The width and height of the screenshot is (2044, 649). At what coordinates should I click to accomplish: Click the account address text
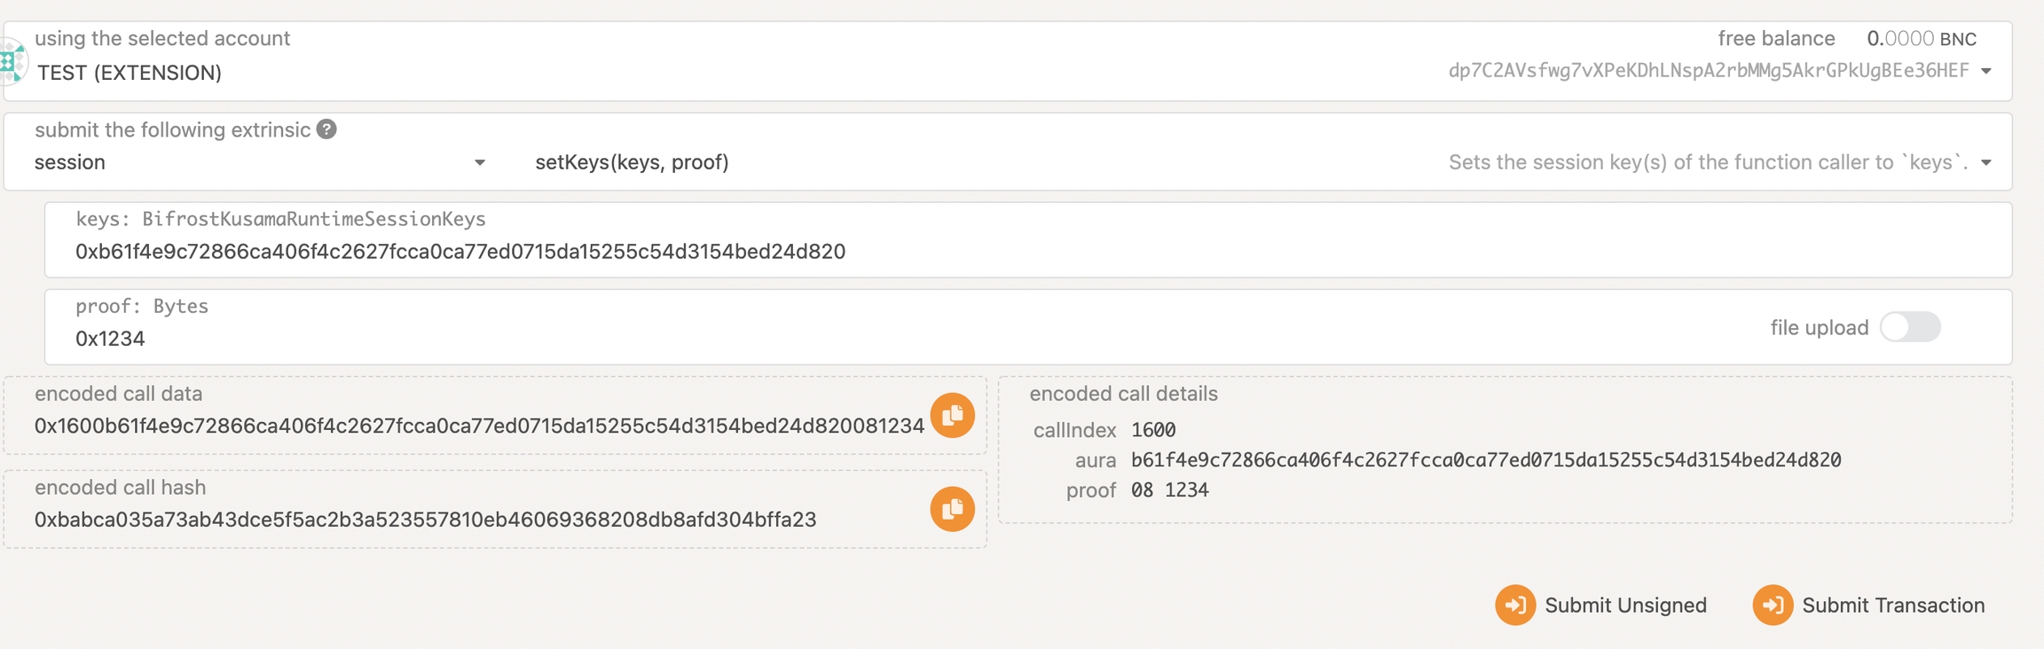(1708, 71)
